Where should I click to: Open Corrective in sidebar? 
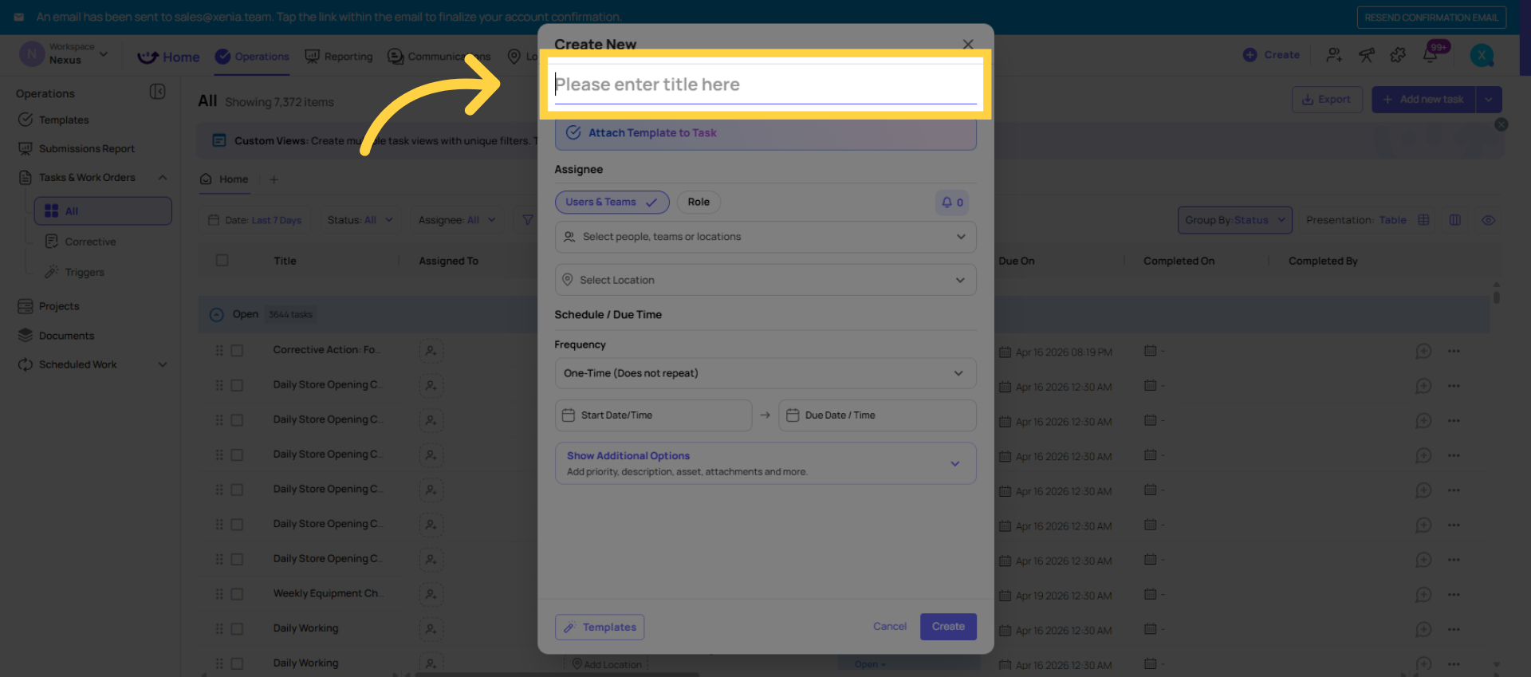click(x=81, y=242)
